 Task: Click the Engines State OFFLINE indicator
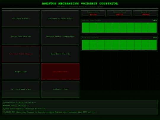coord(93,13)
